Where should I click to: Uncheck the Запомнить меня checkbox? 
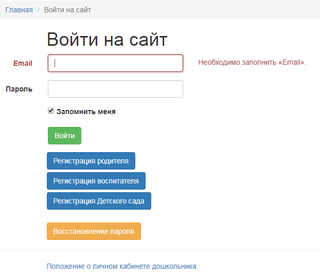click(51, 110)
